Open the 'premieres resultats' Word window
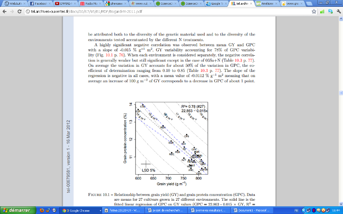The height and width of the screenshot is (214, 343). point(210,211)
